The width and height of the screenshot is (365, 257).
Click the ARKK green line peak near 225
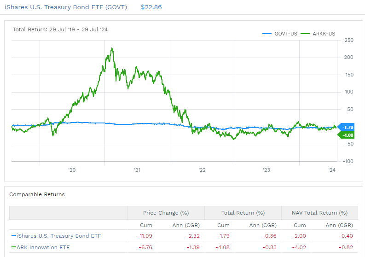click(x=112, y=48)
